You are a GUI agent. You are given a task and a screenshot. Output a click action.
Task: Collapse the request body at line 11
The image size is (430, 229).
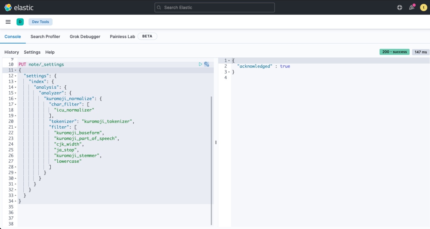pos(16,70)
